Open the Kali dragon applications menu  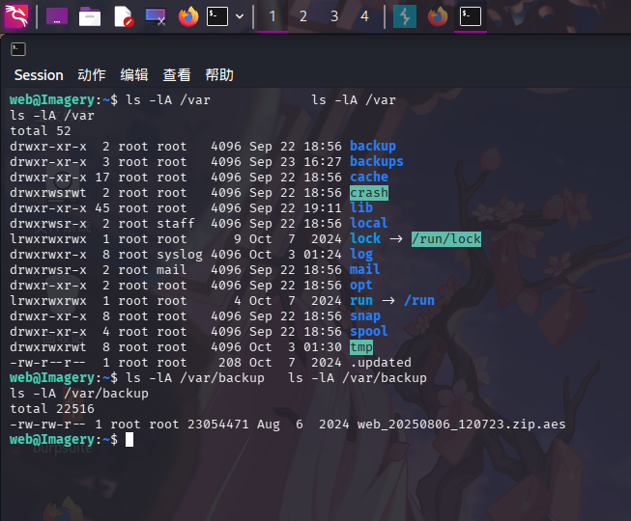pyautogui.click(x=16, y=16)
